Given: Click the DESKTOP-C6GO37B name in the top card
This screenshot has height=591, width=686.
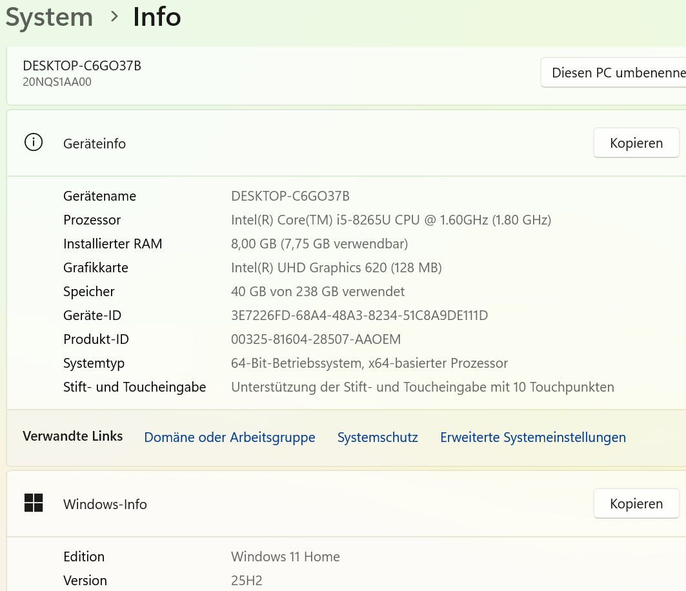Looking at the screenshot, I should (x=82, y=66).
